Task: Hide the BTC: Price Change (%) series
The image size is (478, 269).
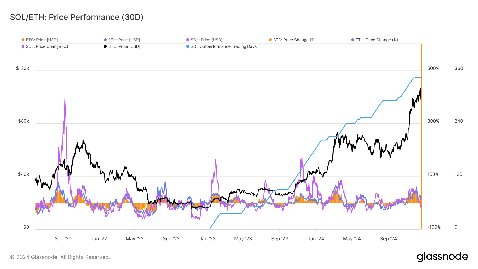Action: 292,40
